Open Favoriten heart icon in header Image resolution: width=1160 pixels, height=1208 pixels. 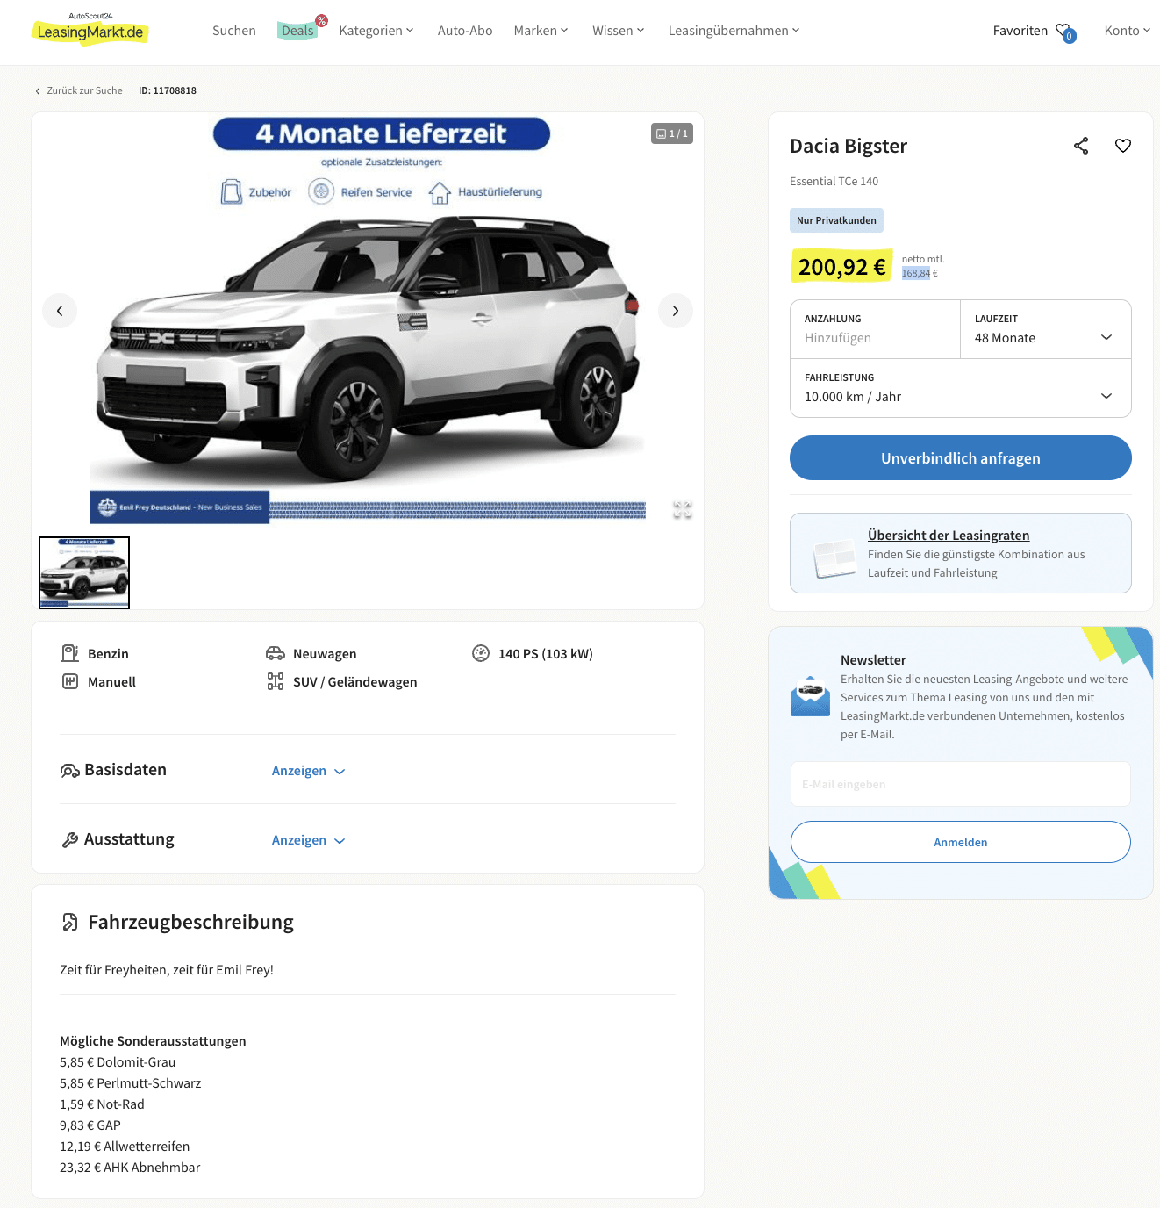tap(1065, 32)
